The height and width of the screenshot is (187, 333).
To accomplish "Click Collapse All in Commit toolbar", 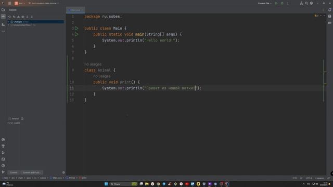I will (x=32, y=17).
